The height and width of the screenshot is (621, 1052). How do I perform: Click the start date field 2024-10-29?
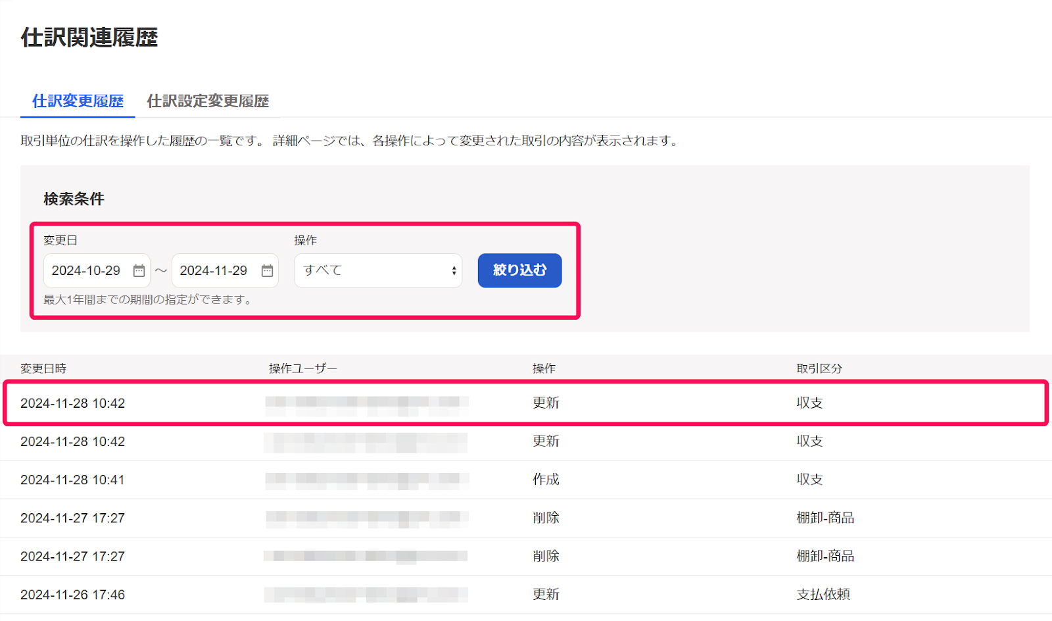[x=86, y=271]
